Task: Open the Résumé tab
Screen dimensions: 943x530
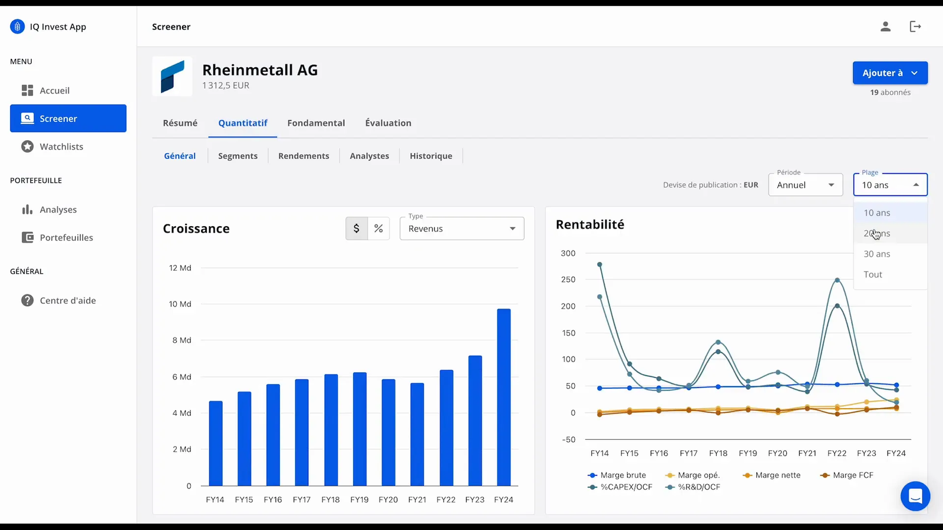Action: [180, 123]
